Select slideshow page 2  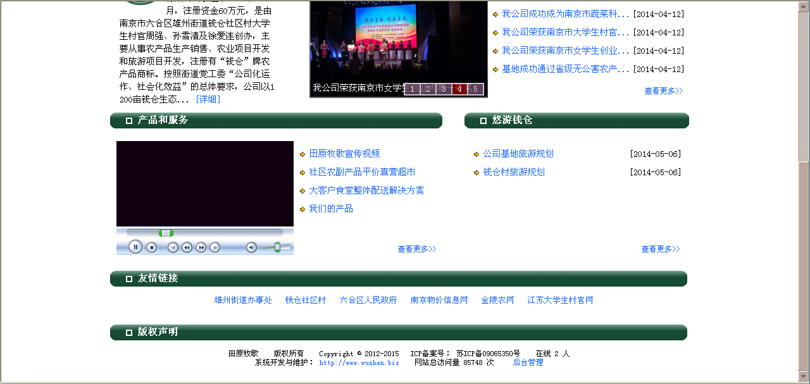click(x=428, y=89)
